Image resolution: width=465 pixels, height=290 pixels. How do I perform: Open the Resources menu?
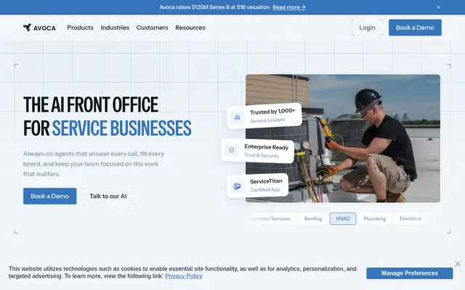[190, 28]
